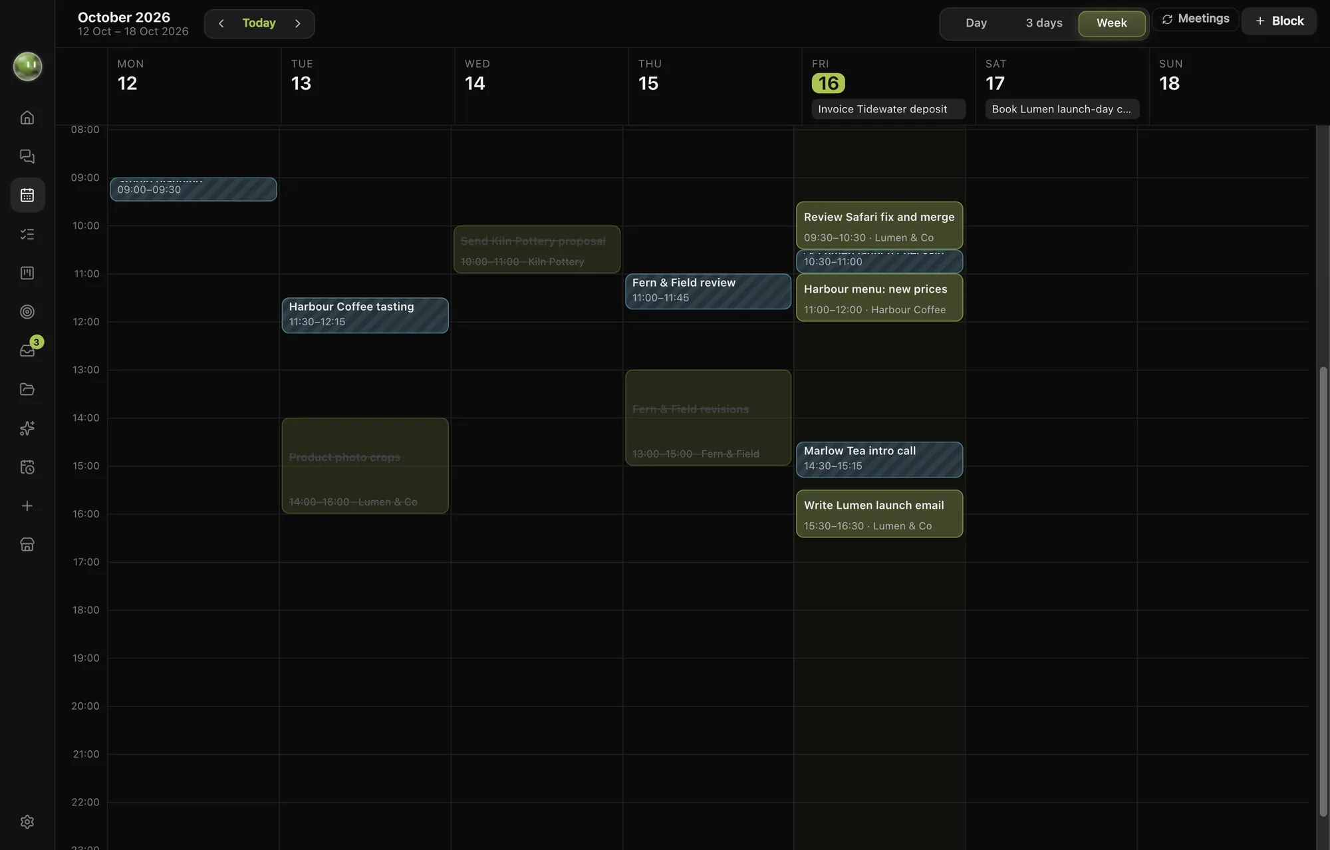This screenshot has width=1330, height=850.
Task: Open Fern & Field review meeting
Action: [708, 291]
